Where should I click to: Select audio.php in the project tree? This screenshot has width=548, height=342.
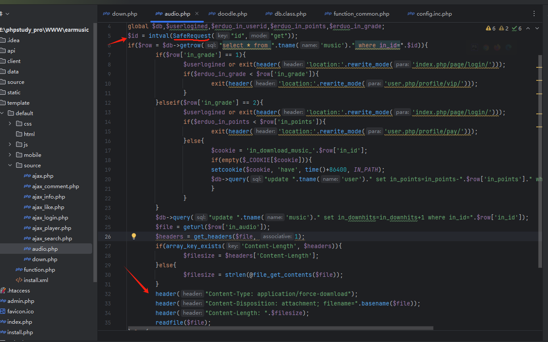point(45,249)
